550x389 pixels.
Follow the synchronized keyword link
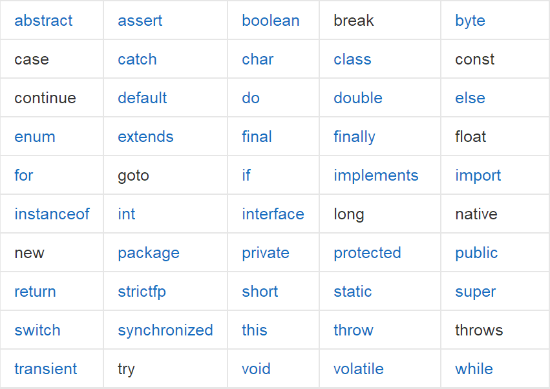click(x=165, y=330)
